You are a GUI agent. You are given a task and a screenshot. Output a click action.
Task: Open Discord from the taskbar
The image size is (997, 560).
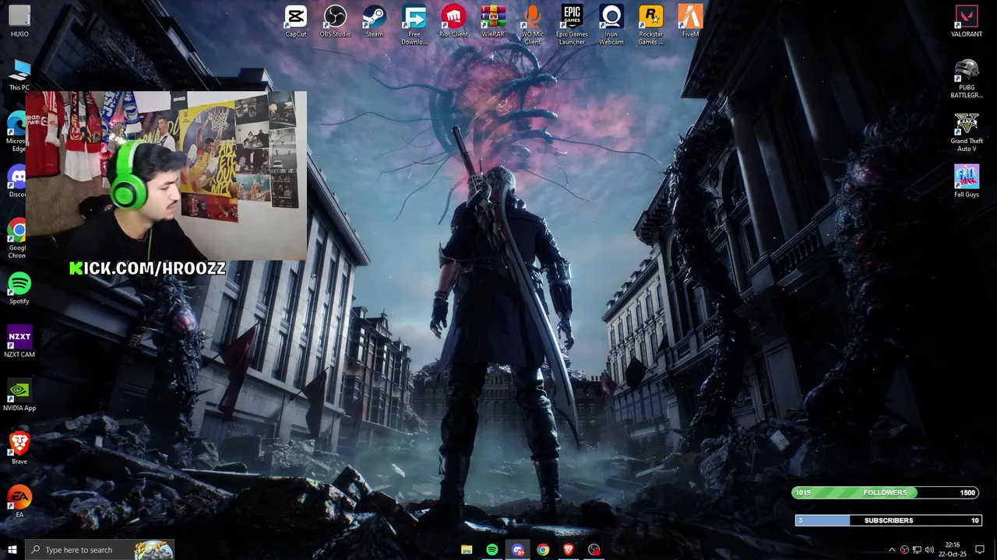click(x=518, y=550)
